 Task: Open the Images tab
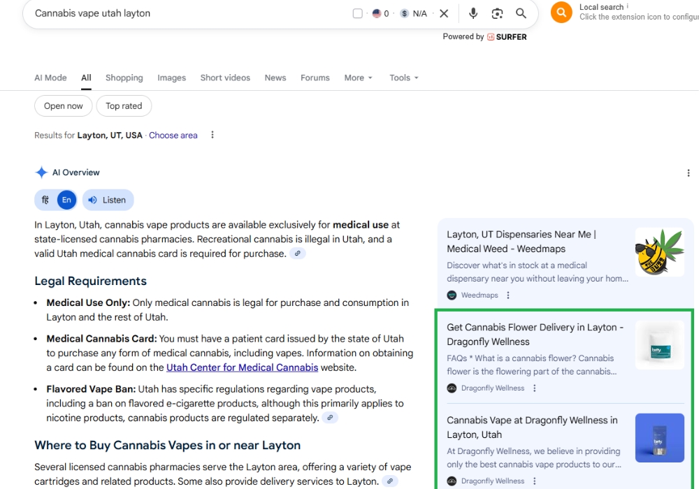click(172, 78)
